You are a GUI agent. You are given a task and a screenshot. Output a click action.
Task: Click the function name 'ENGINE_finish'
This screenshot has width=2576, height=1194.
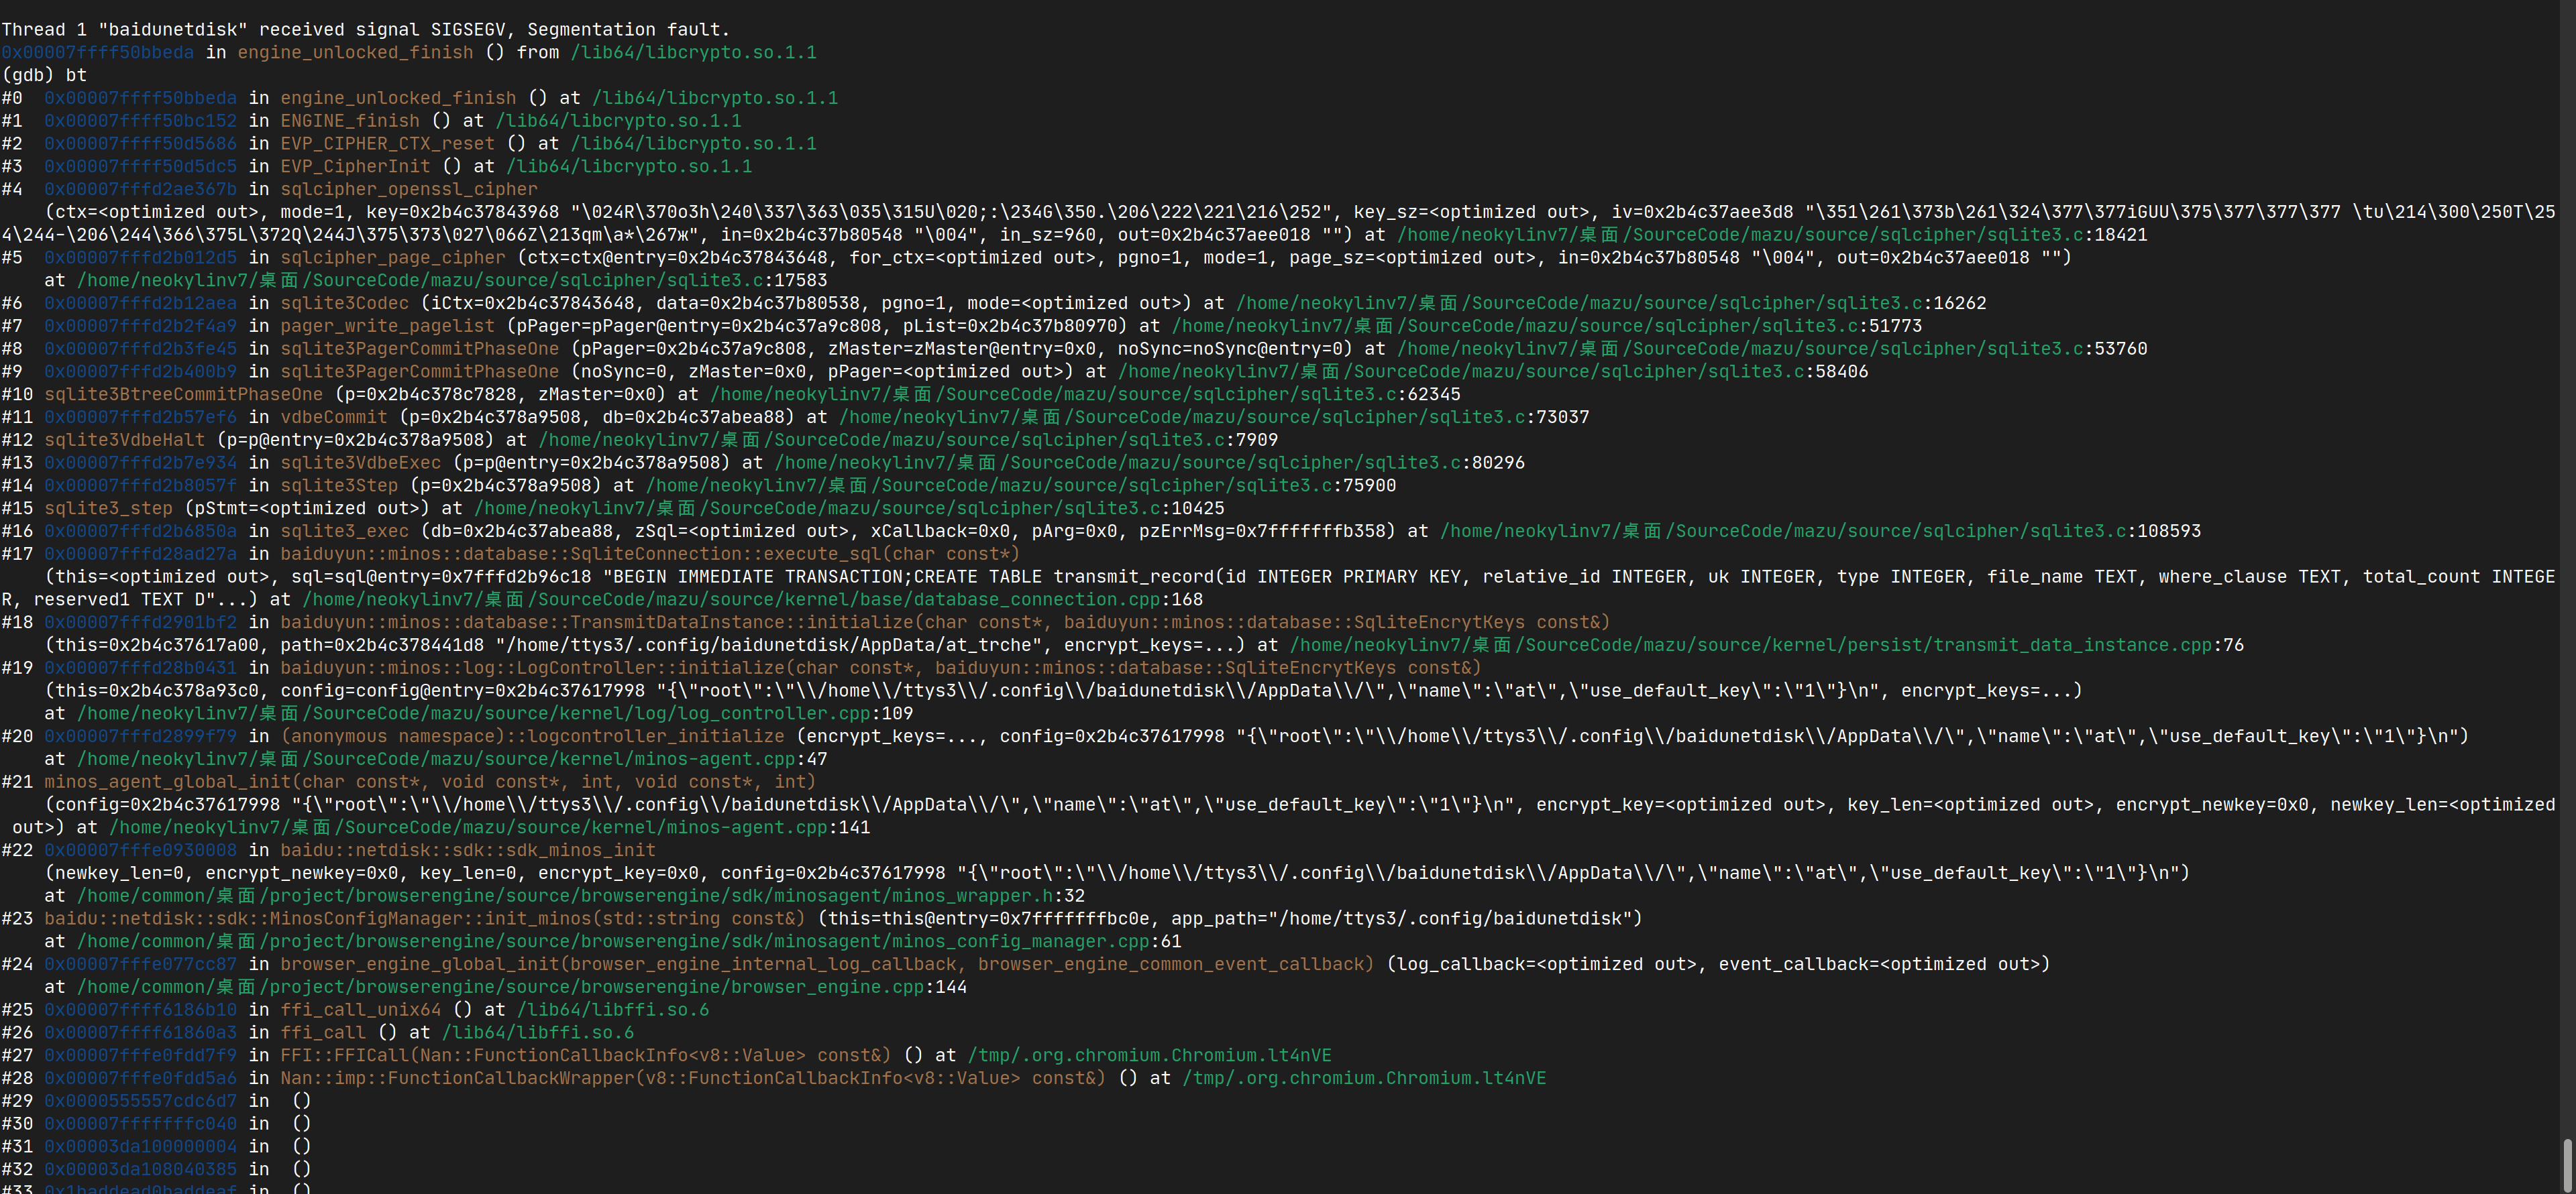click(350, 121)
